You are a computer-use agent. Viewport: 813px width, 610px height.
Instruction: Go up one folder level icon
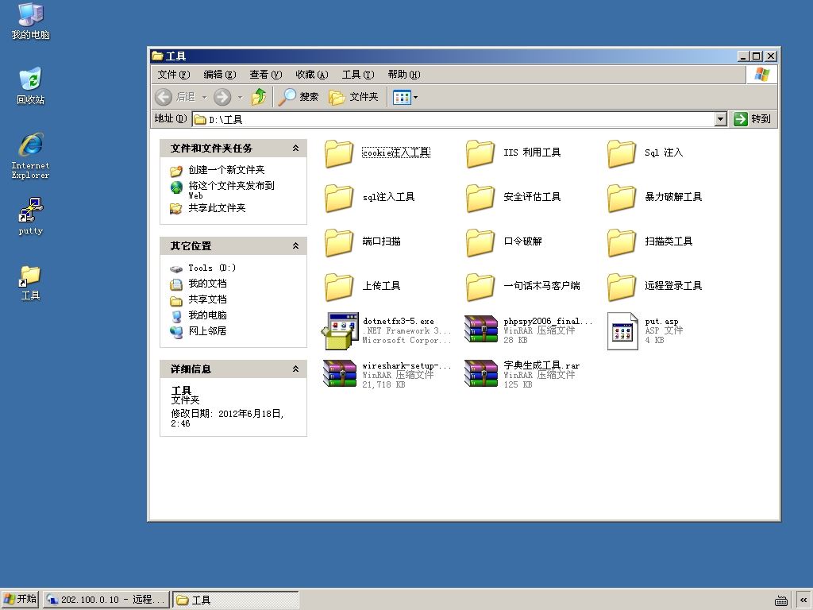point(259,96)
